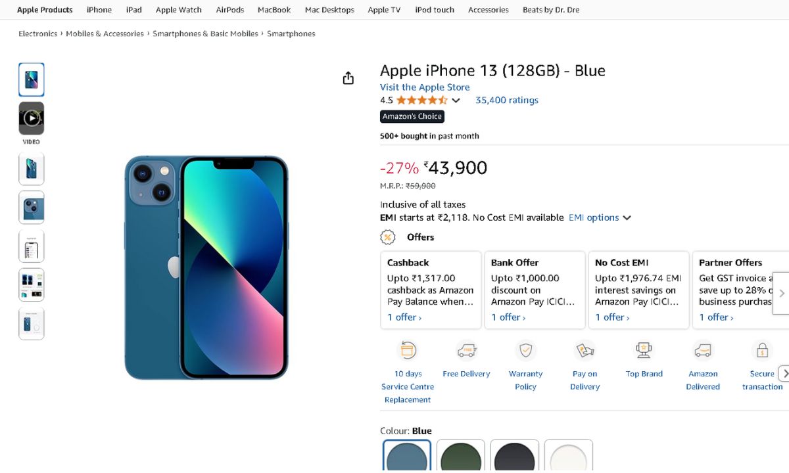789x473 pixels.
Task: Choose the white colour swatch
Action: pos(569,456)
